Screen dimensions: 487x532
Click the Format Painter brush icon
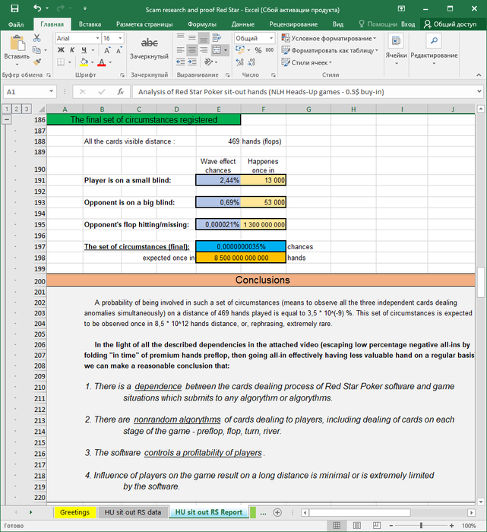(x=37, y=62)
